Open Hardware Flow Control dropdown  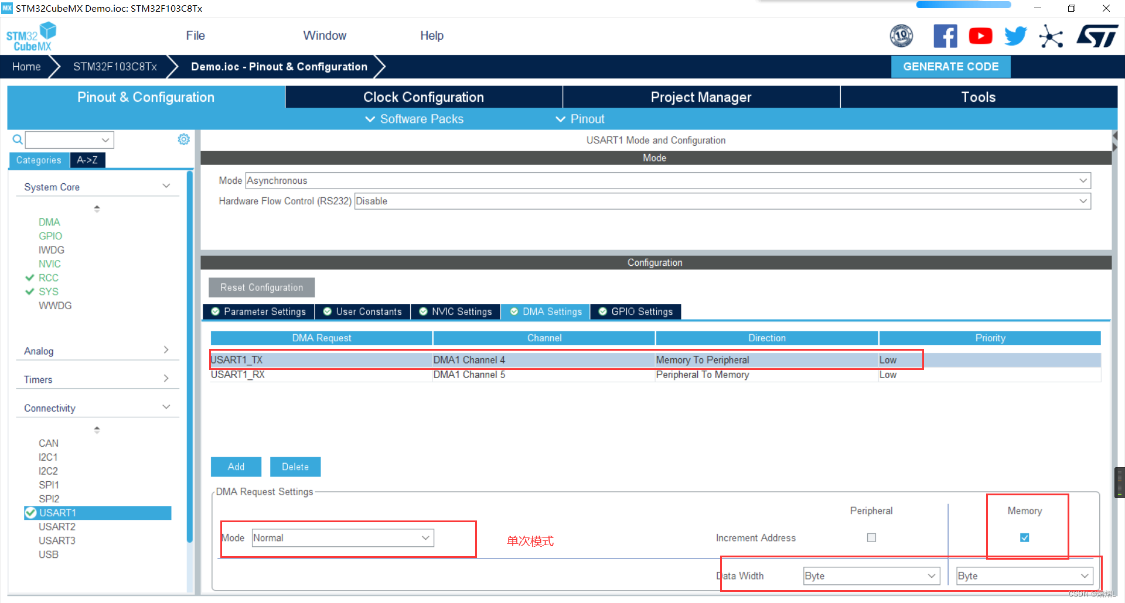coord(722,201)
